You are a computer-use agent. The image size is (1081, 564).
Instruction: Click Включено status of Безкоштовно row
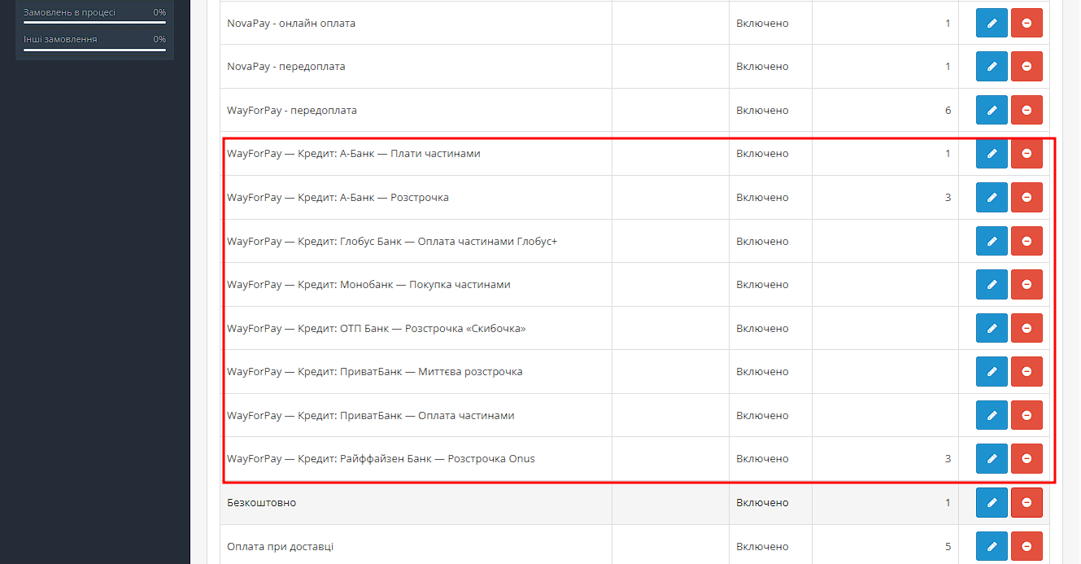pyautogui.click(x=762, y=503)
